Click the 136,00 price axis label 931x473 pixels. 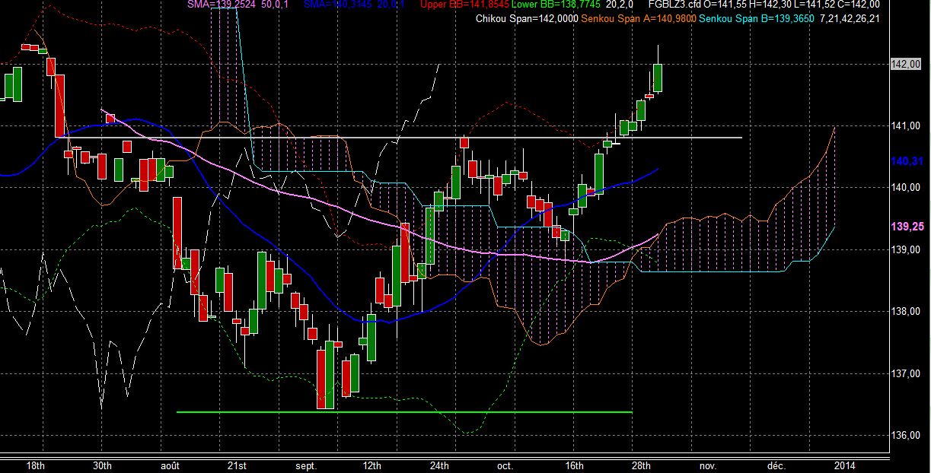coord(905,435)
